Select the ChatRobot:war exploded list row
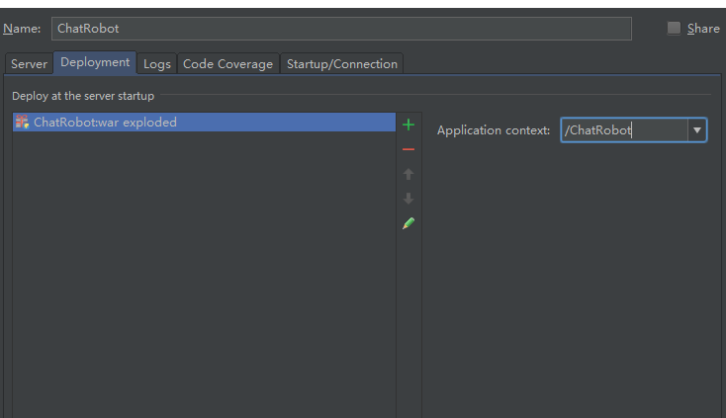The width and height of the screenshot is (726, 418). (204, 123)
